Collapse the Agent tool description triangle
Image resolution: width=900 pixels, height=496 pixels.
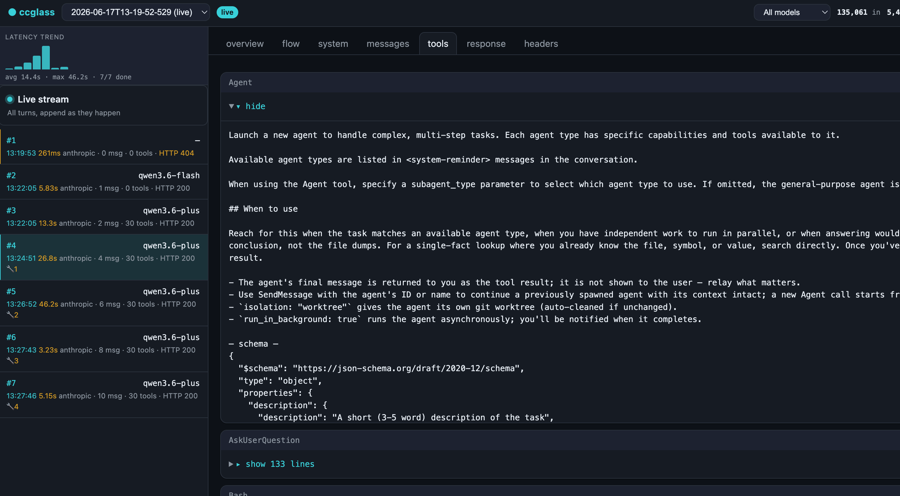click(231, 106)
